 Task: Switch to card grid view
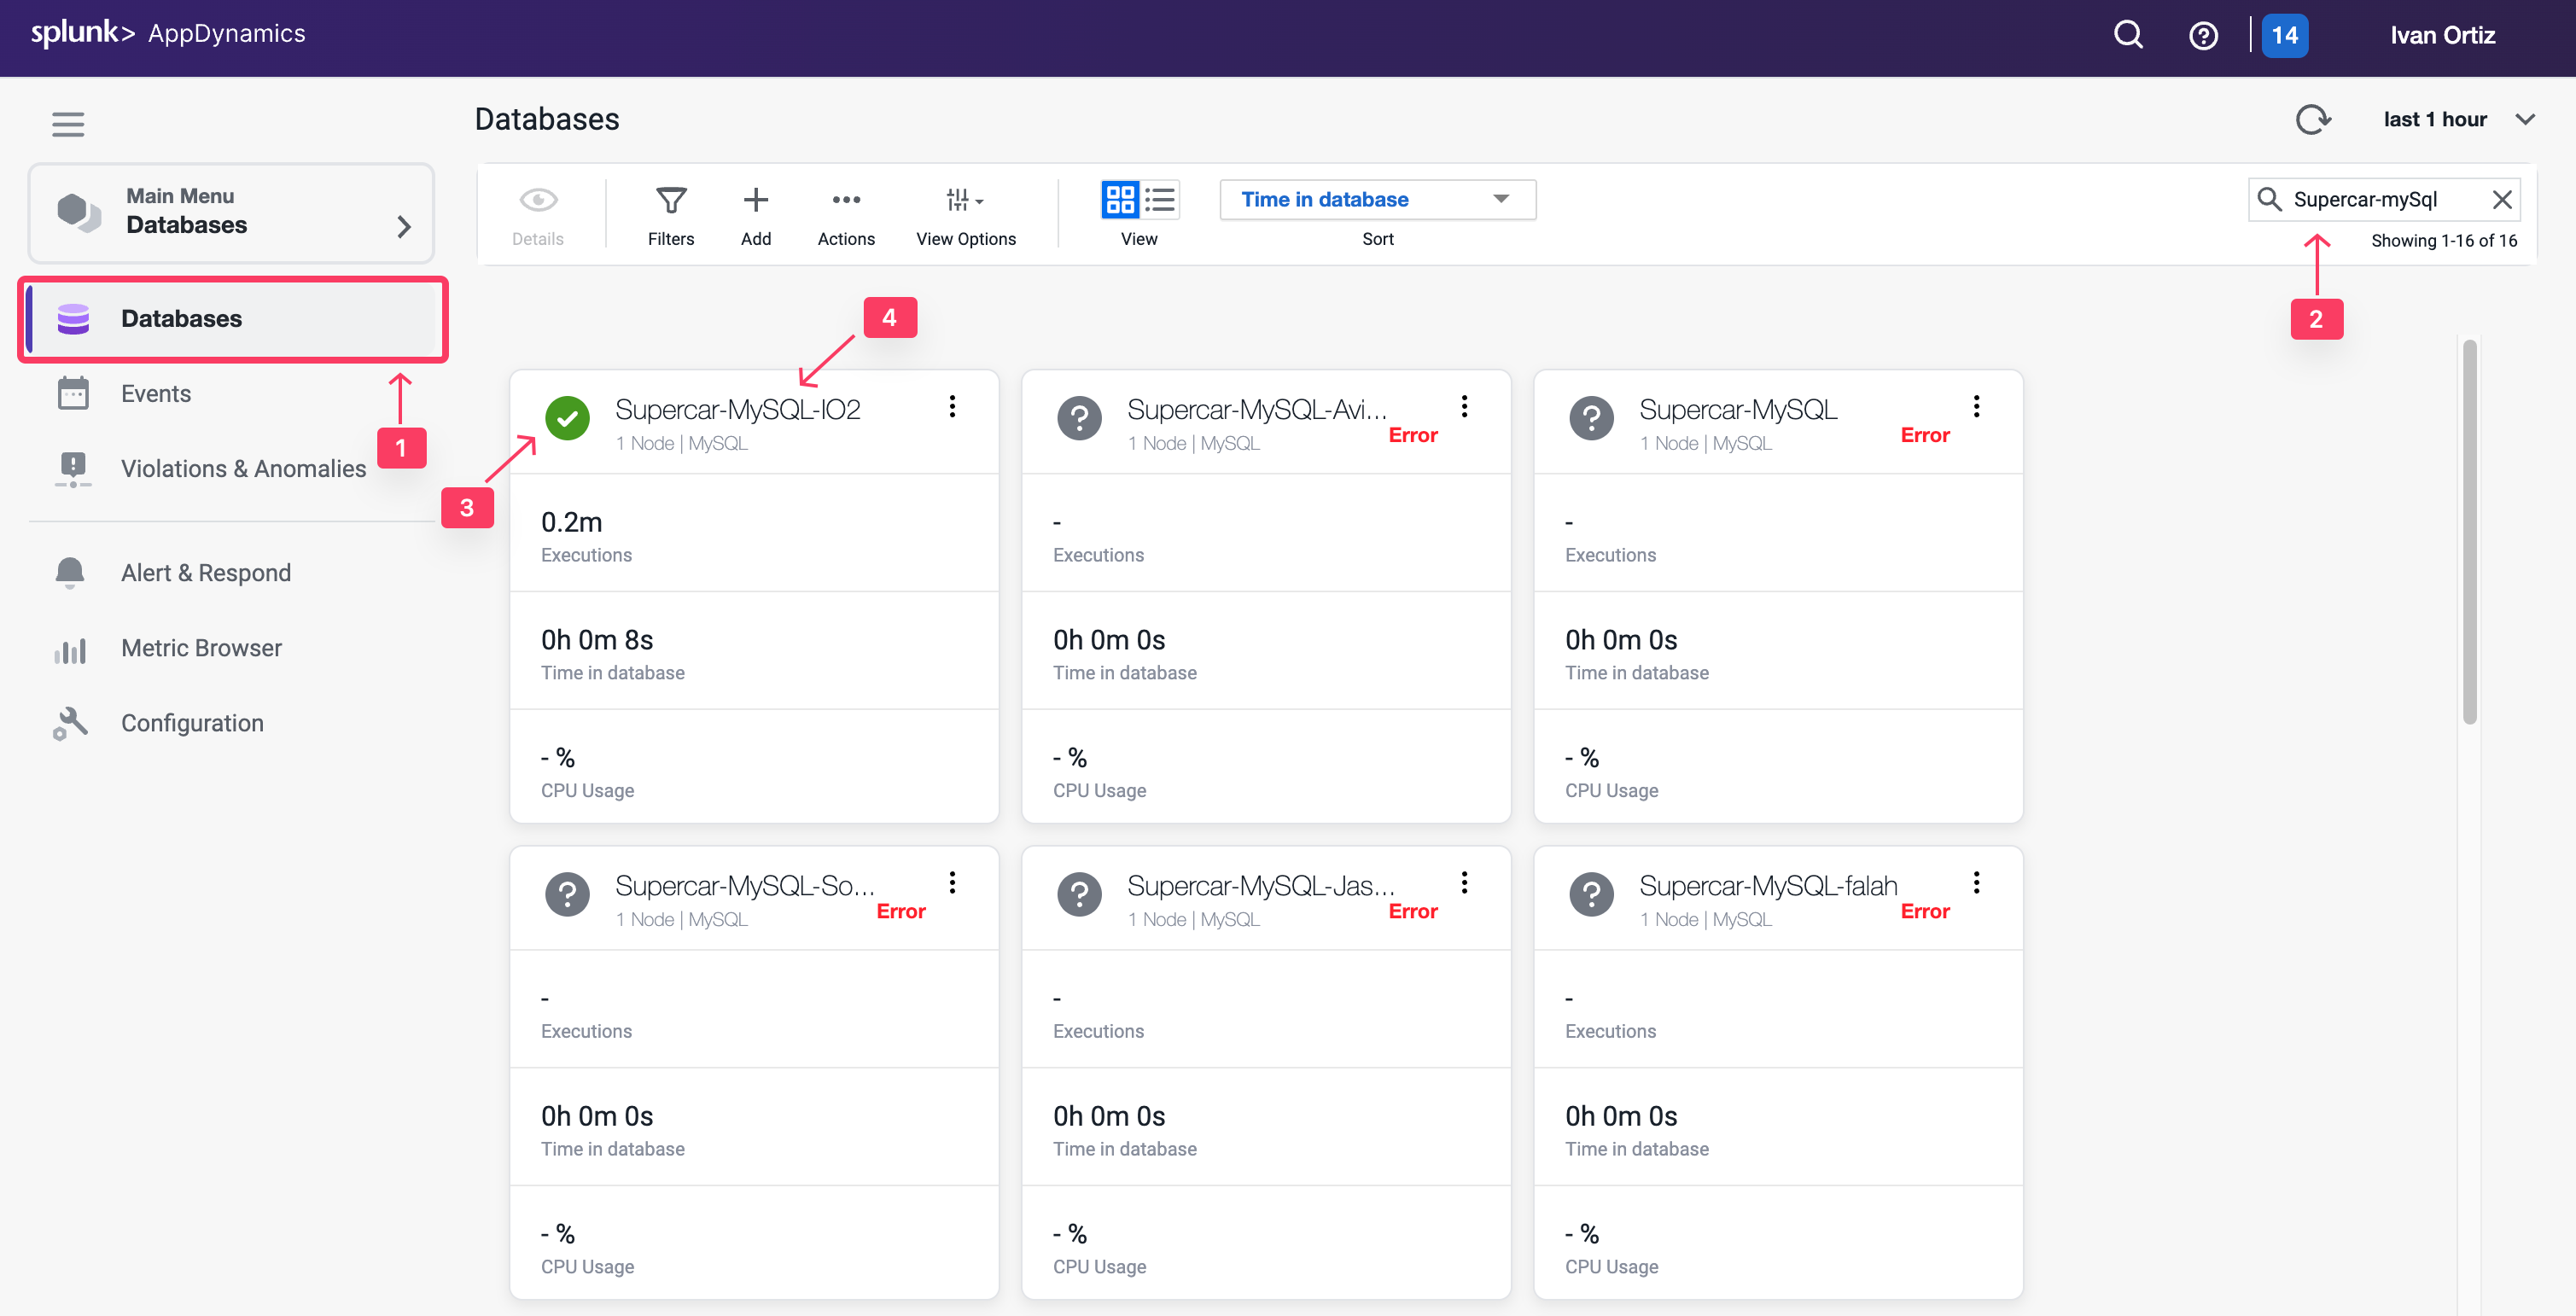[1120, 199]
